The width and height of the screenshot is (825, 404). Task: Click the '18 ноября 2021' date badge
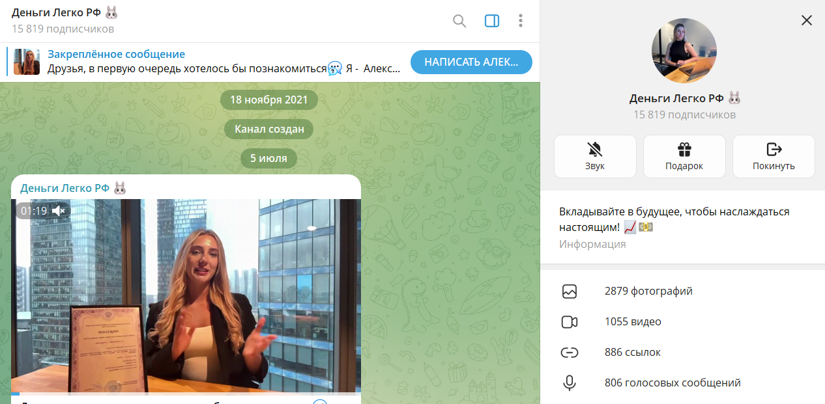(x=269, y=100)
